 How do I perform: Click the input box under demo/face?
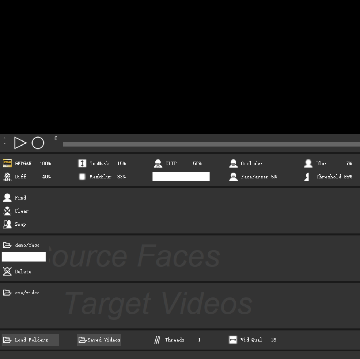[x=24, y=257]
